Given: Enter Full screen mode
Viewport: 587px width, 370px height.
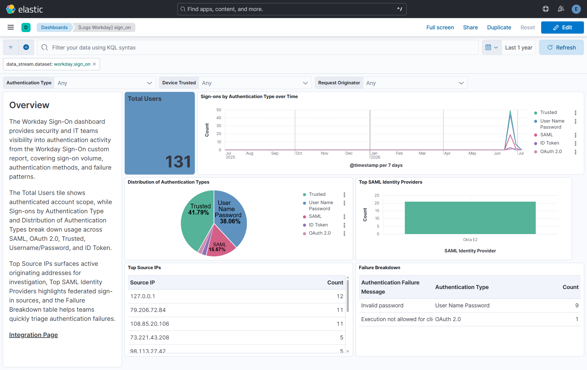Looking at the screenshot, I should 440,27.
